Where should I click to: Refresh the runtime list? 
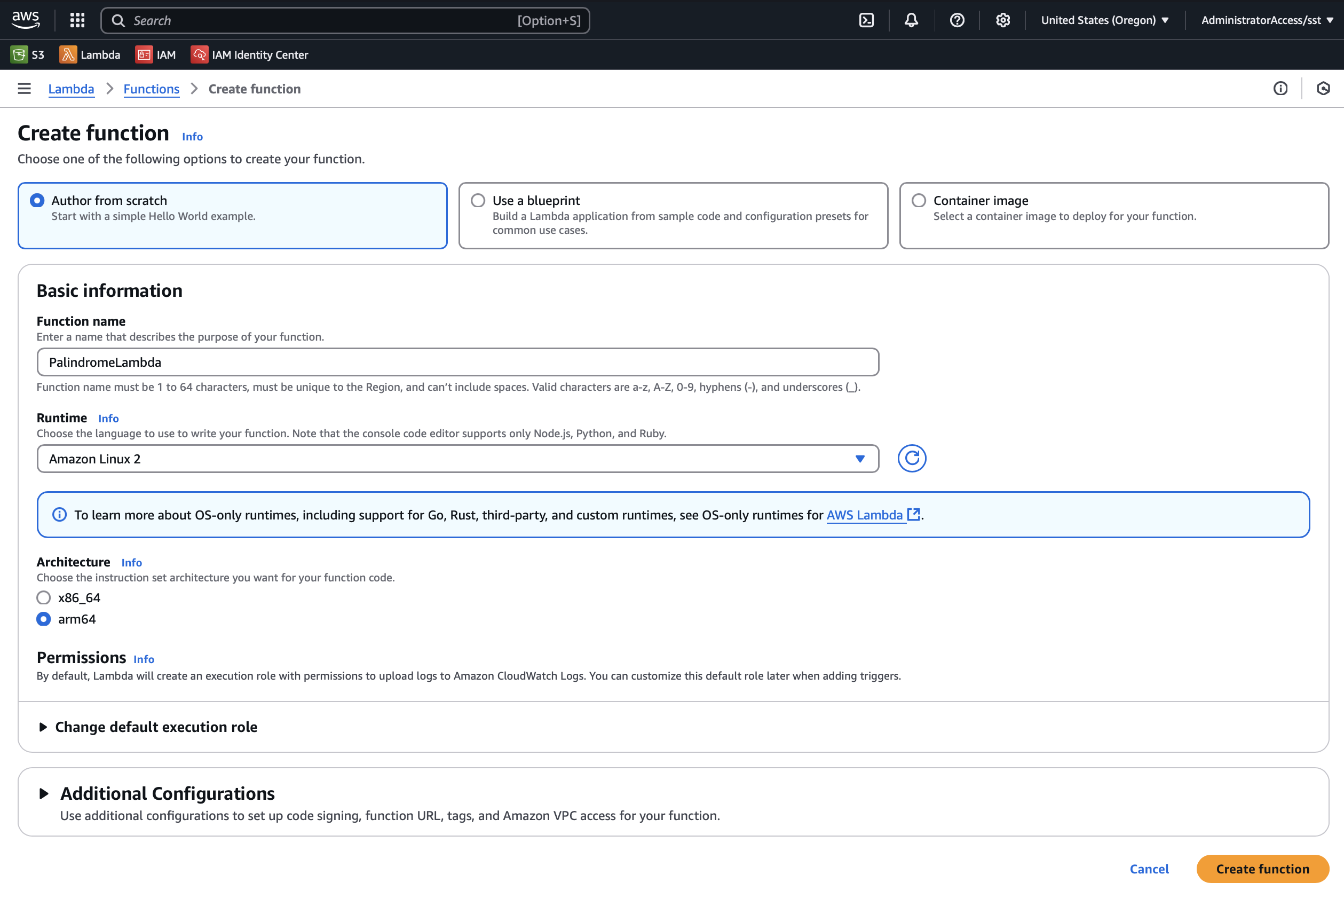[x=911, y=458]
